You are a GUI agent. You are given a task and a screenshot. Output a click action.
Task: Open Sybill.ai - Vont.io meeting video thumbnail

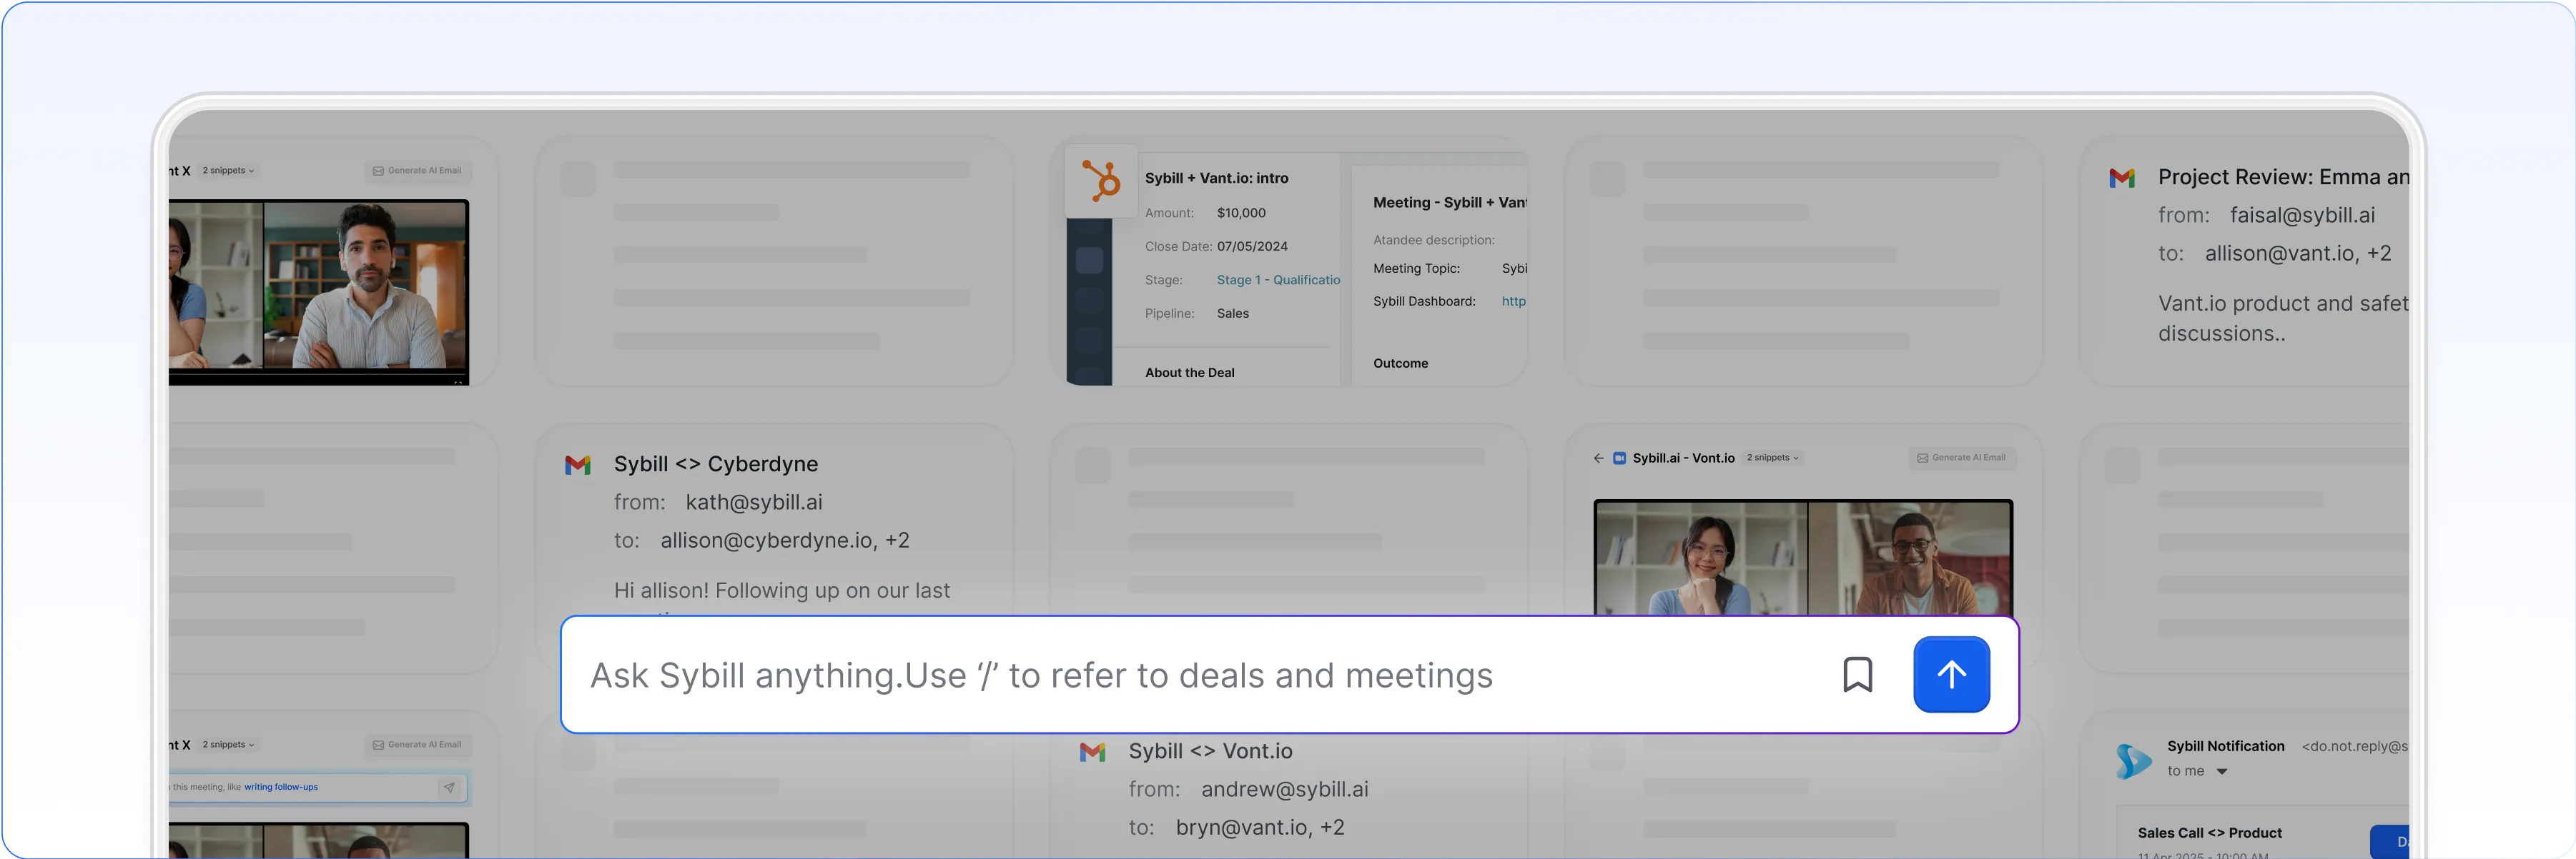click(x=1802, y=558)
